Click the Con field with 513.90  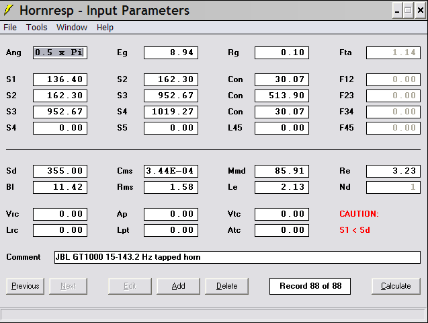click(282, 96)
